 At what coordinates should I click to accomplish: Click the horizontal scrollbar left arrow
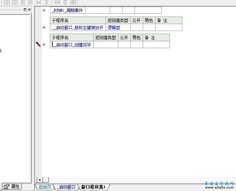[x=40, y=180]
